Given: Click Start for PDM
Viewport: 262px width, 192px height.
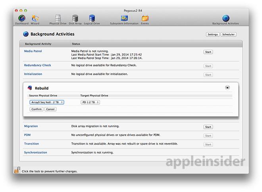Looking at the screenshot, I should (208, 136).
